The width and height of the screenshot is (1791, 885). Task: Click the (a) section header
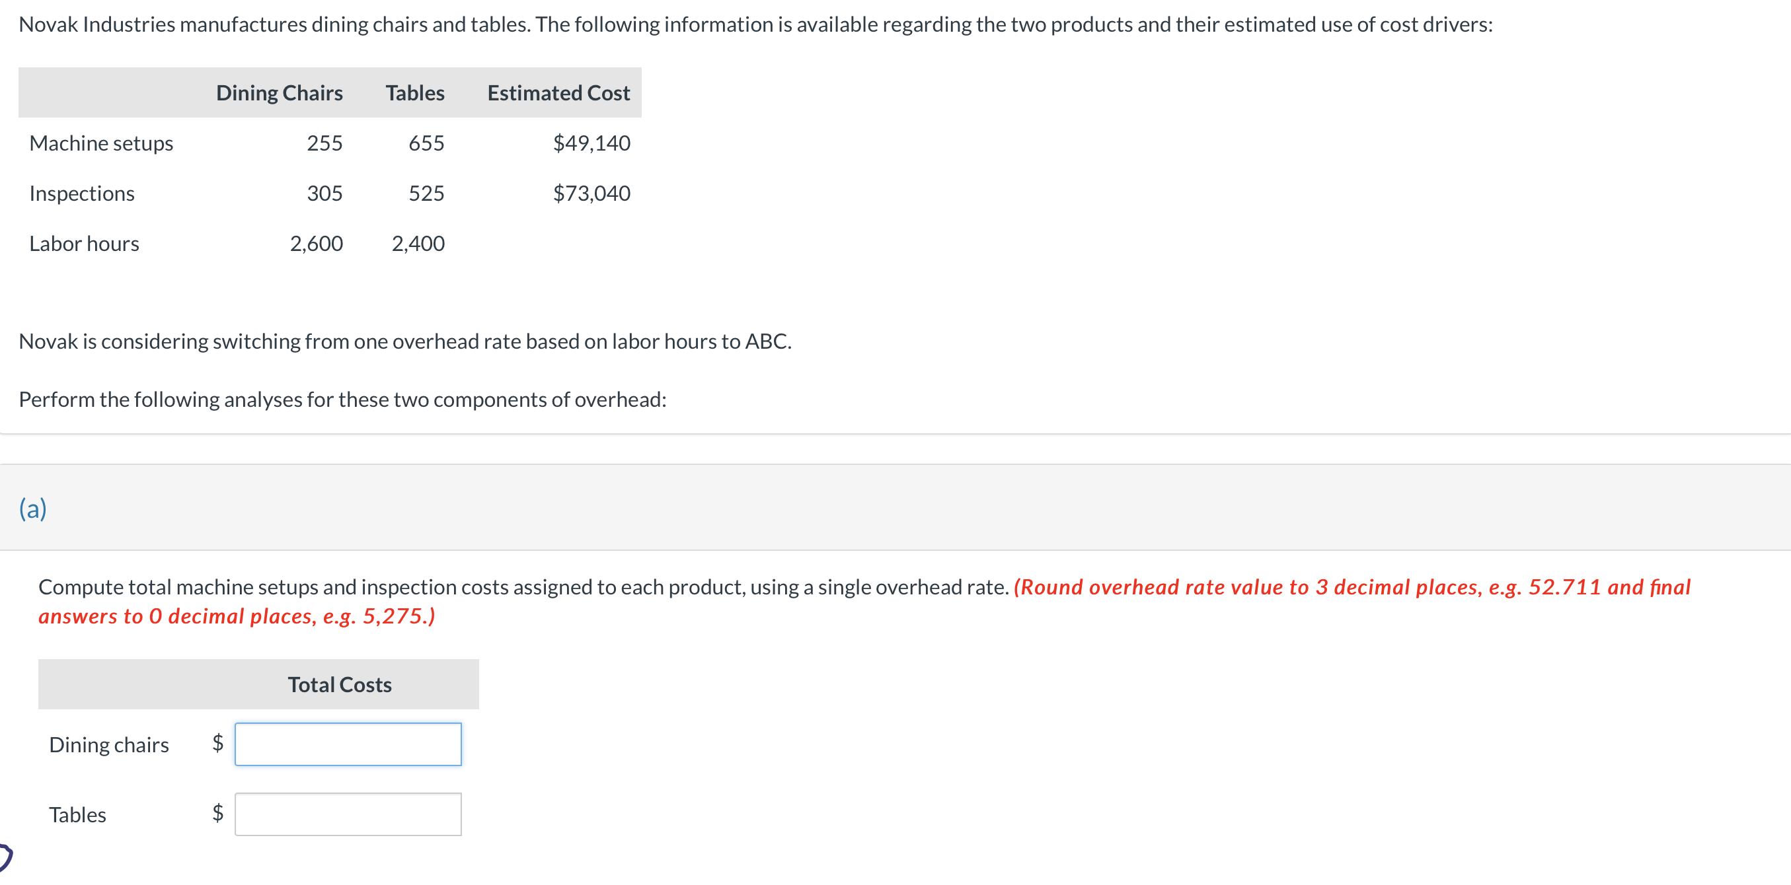[x=32, y=509]
